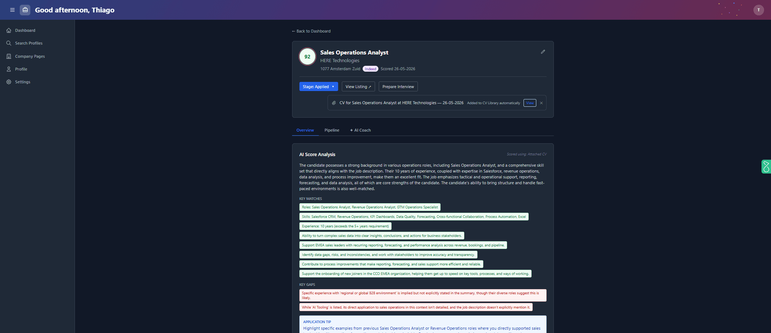
Task: Click the Experience: 10 years match tag
Action: 345,226
